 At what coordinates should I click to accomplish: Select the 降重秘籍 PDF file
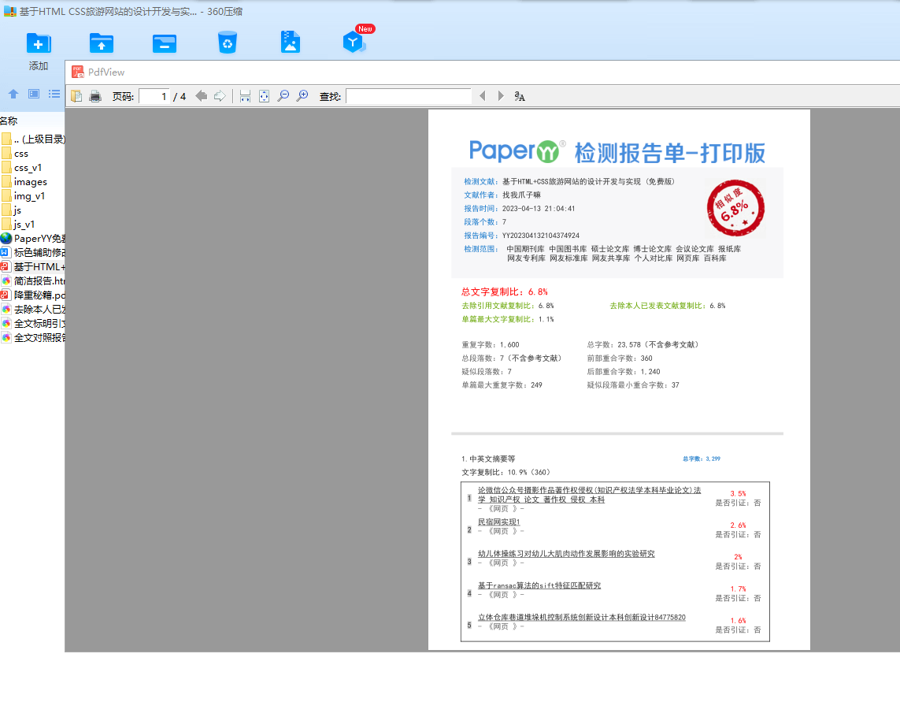[33, 295]
